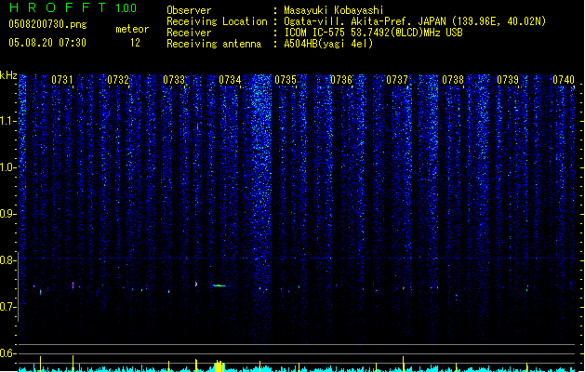
Task: Select the file name 0508200730.png
Action: pyautogui.click(x=47, y=24)
